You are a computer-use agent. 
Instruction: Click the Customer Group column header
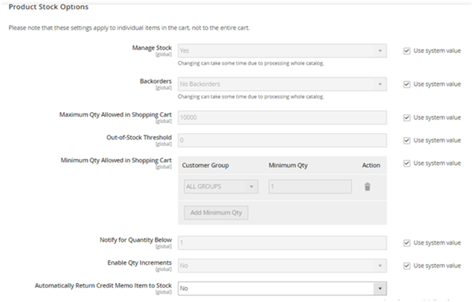[x=205, y=166]
